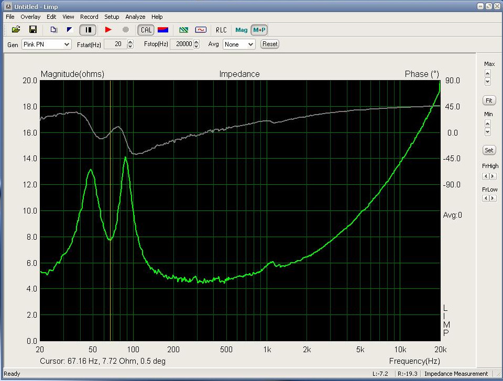The image size is (503, 381).
Task: Start recording with the red play arrow
Action: 108,30
